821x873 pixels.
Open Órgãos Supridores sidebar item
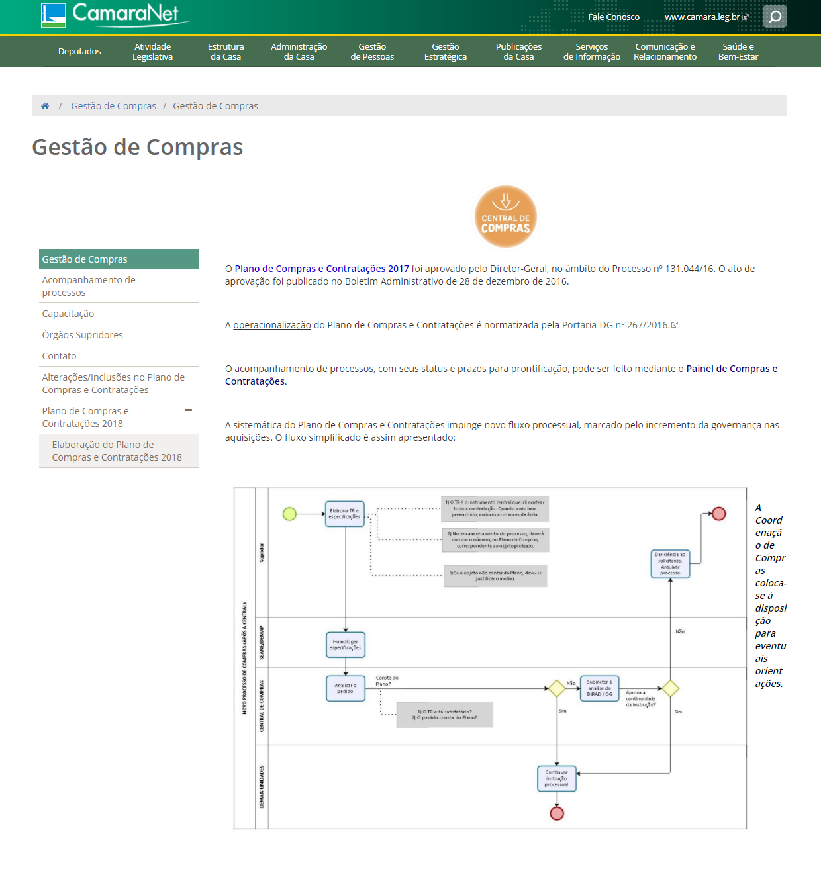(83, 335)
